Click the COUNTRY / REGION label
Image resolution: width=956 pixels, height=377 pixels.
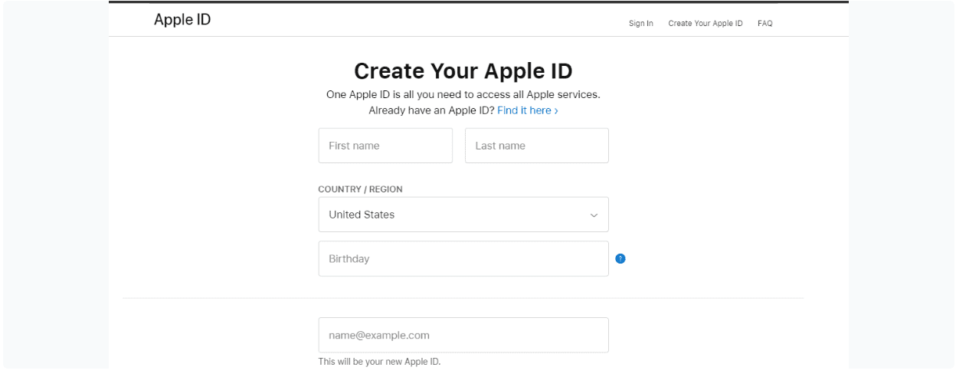[x=360, y=189]
